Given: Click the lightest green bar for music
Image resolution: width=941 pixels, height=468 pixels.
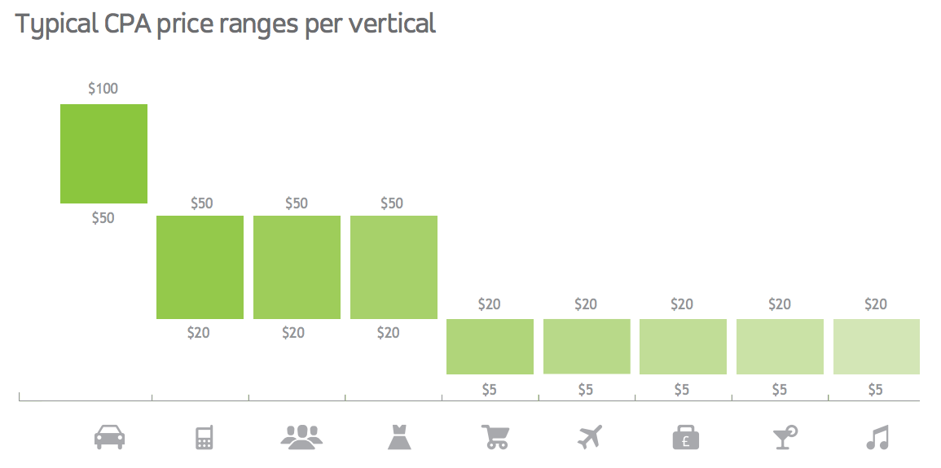Looking at the screenshot, I should tap(876, 347).
